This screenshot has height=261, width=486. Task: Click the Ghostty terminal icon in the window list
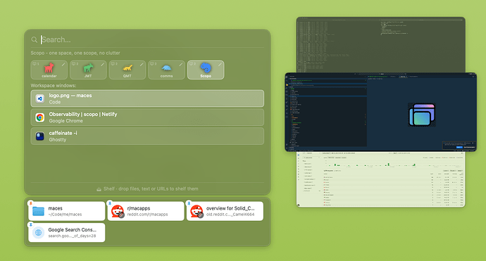(39, 136)
